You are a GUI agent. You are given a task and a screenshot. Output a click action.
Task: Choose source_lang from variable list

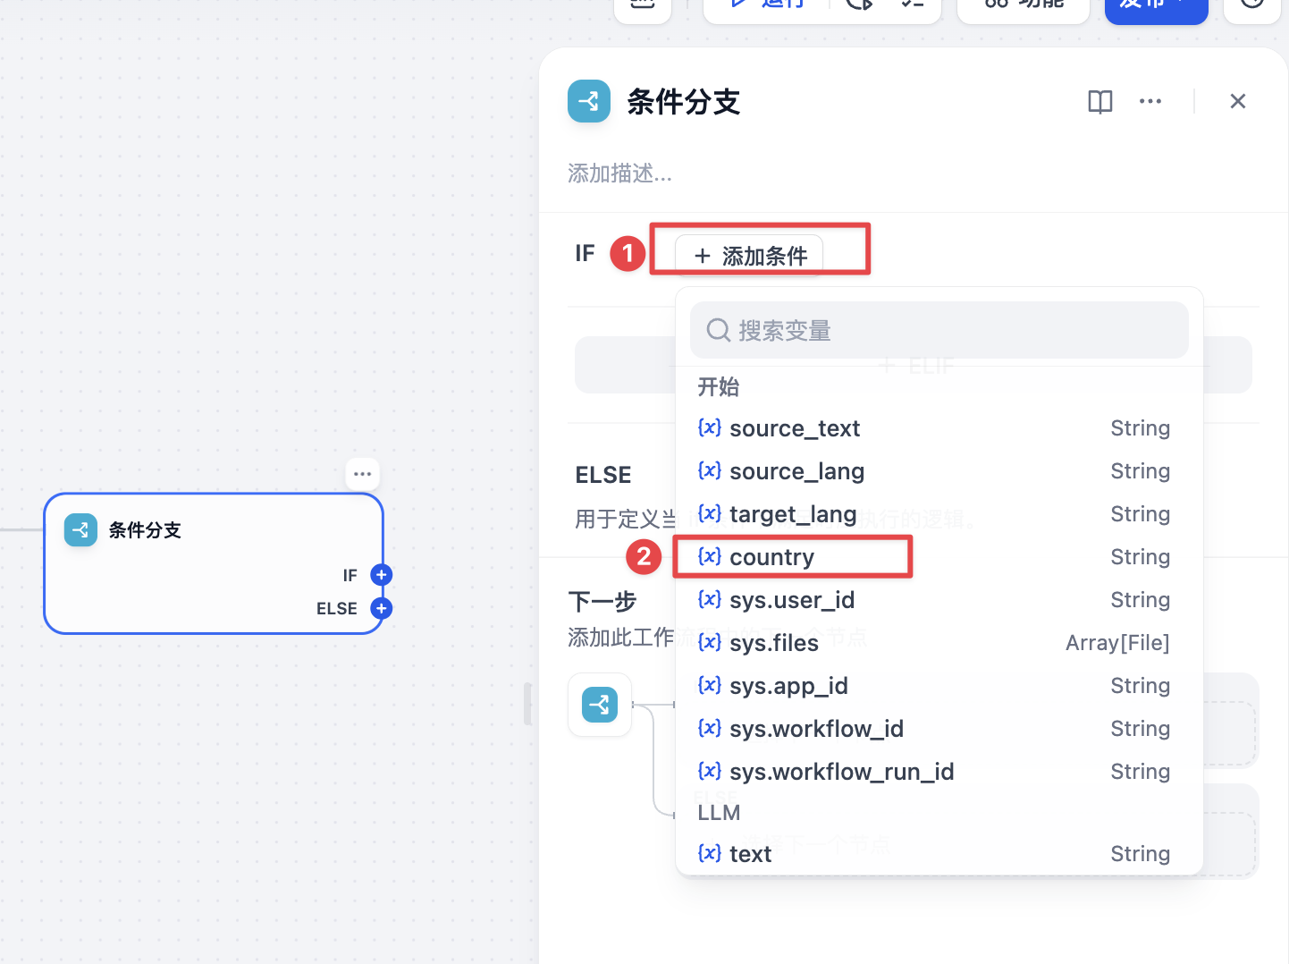pyautogui.click(x=935, y=471)
